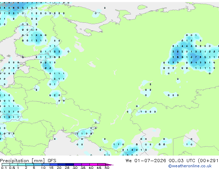Click the above-50 mm arrow tip of legend
This screenshot has width=219, height=169.
point(109,165)
